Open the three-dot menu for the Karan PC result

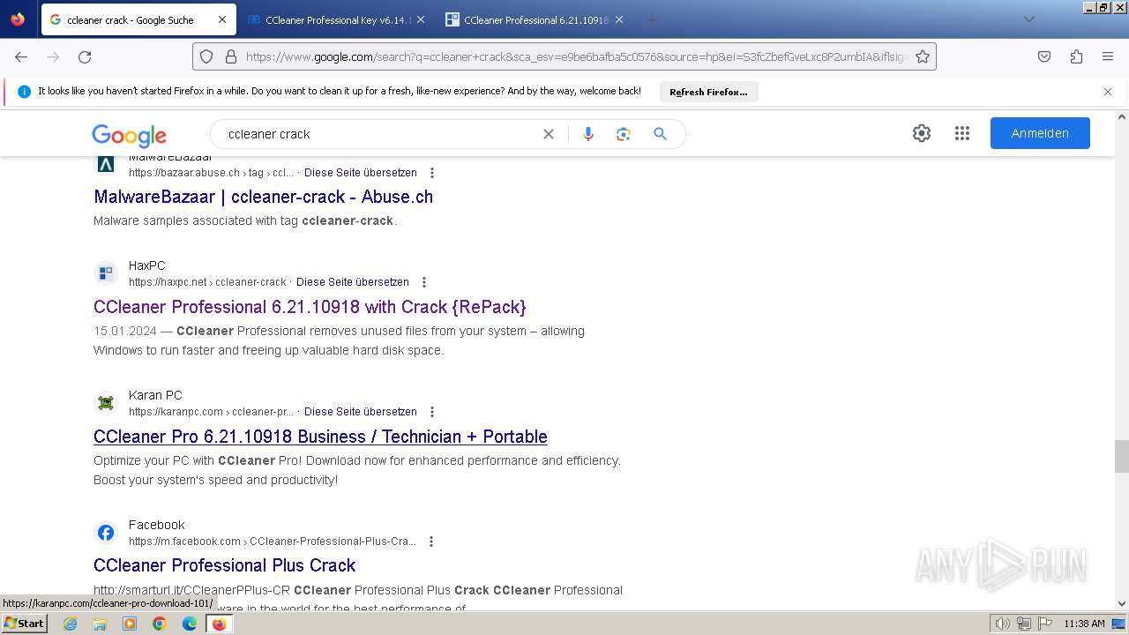(432, 412)
